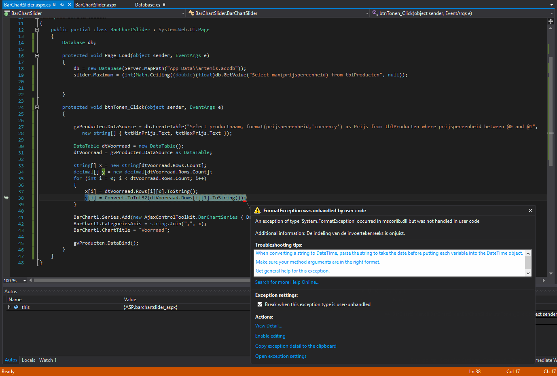Copy exception detail to the clipboard
The height and width of the screenshot is (376, 557).
[296, 346]
